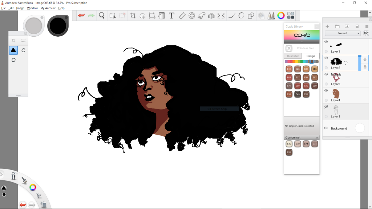Add a new layer group folder
372x209 pixels.
pos(337,26)
